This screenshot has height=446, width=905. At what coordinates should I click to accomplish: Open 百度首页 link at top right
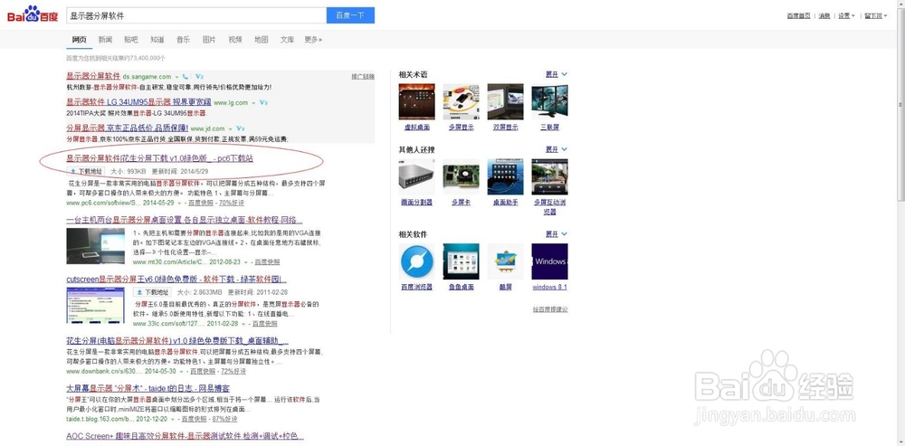(798, 15)
